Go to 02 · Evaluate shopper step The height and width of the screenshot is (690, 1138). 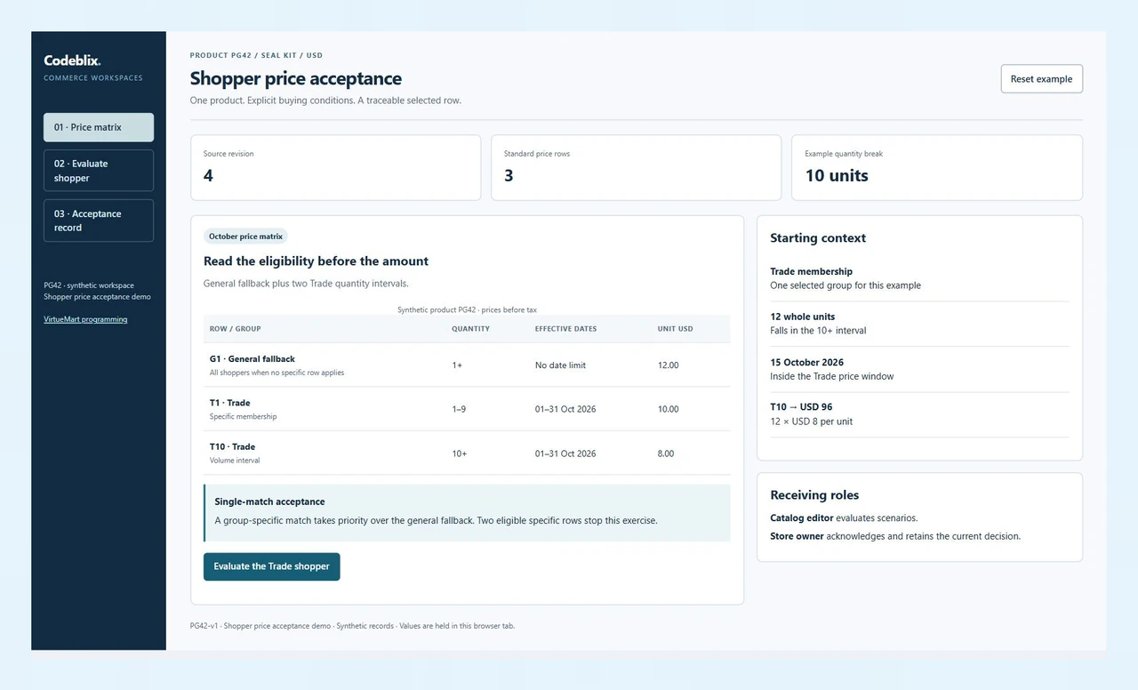click(99, 171)
